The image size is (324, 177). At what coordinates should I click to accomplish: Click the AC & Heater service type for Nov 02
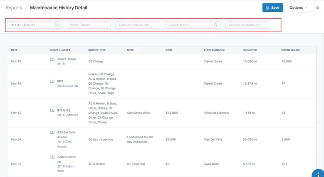[97, 164]
